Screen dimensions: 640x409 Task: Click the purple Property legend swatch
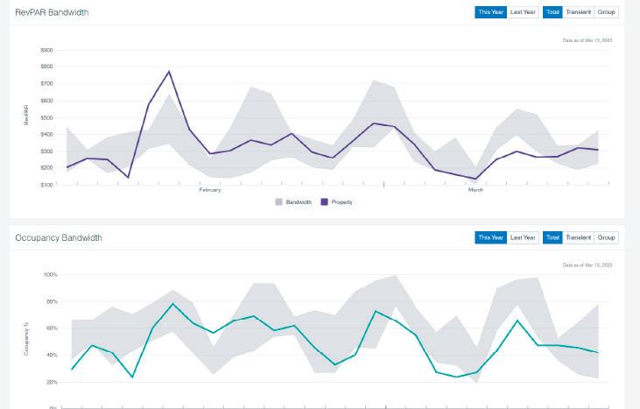[x=324, y=202]
